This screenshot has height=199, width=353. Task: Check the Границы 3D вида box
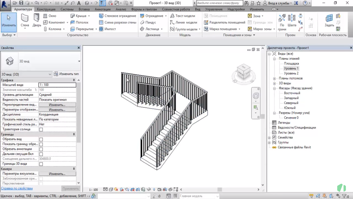tap(41, 164)
